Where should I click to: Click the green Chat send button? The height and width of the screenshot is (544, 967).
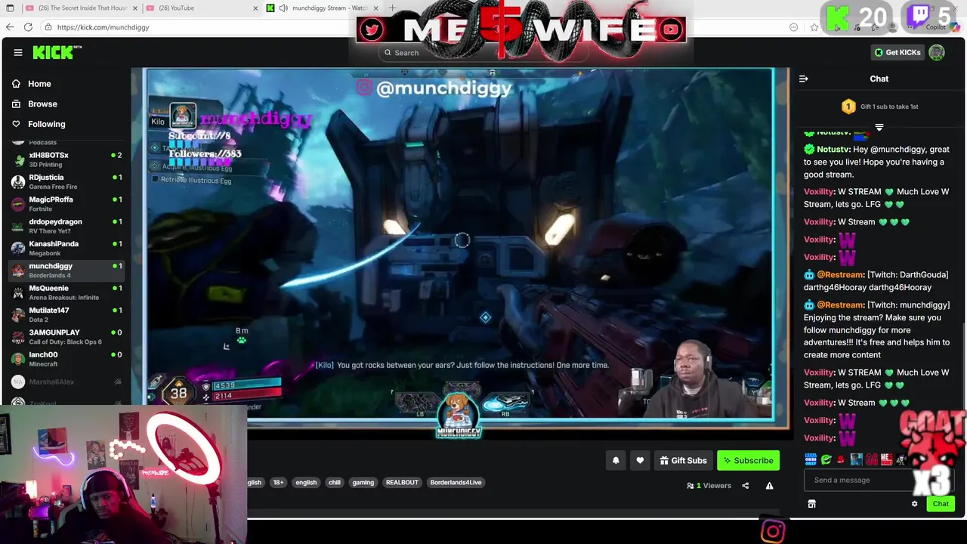point(941,504)
